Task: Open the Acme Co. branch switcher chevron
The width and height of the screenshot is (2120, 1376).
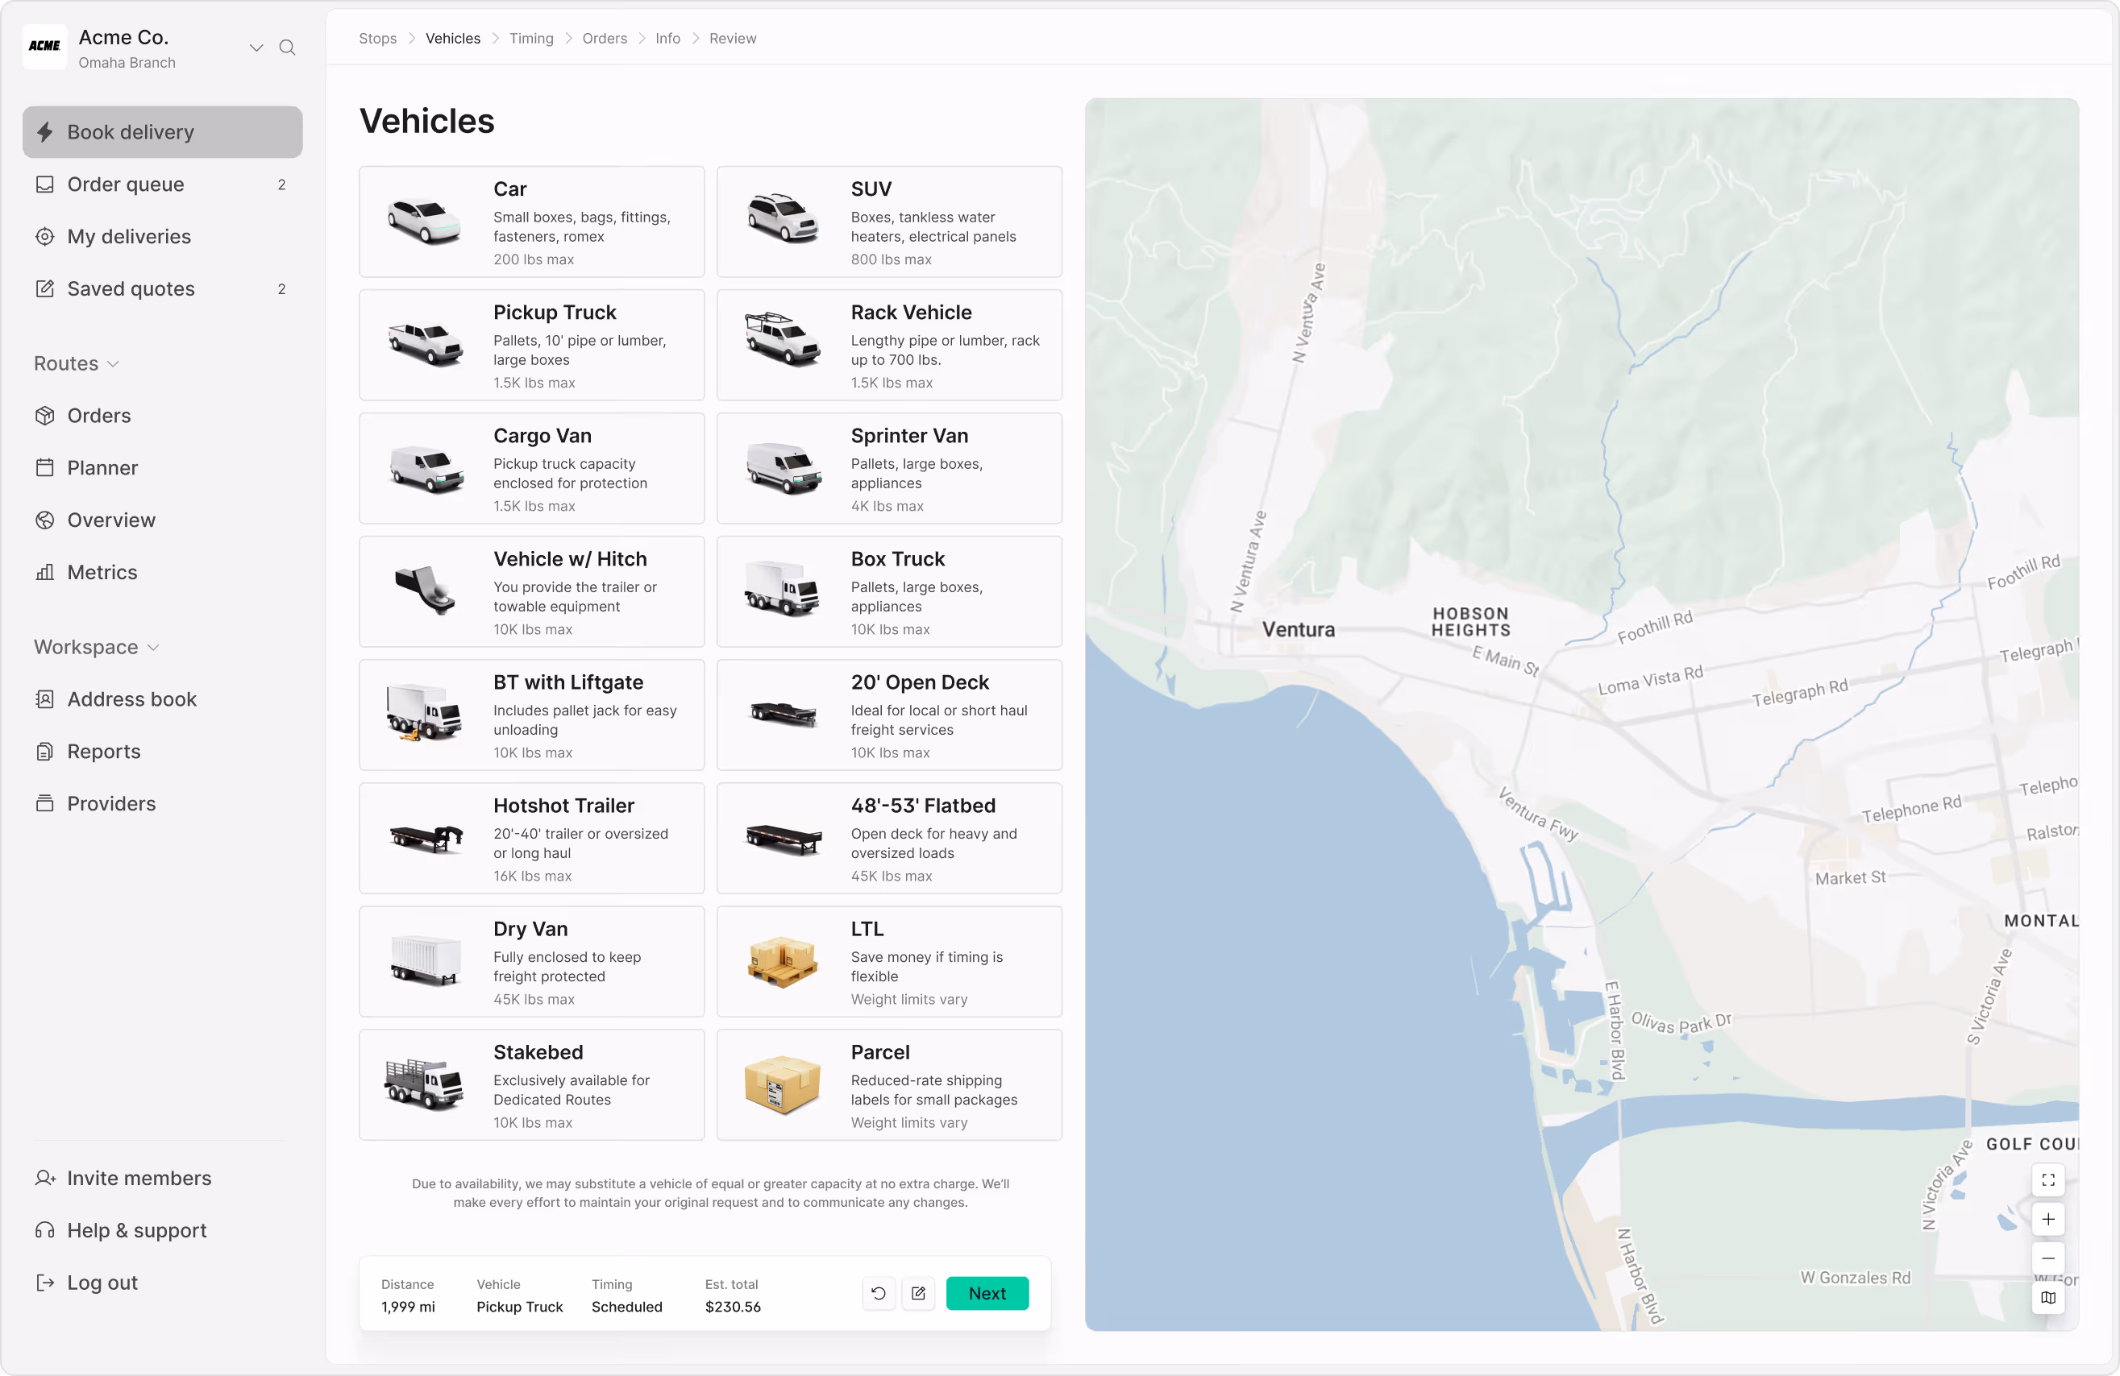Action: (256, 48)
